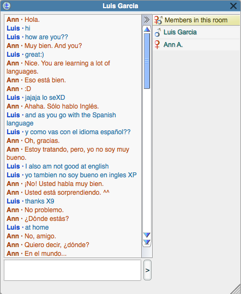The height and width of the screenshot is (294, 241).
Task: Click Luis's message 'at home'
Action: click(x=37, y=227)
